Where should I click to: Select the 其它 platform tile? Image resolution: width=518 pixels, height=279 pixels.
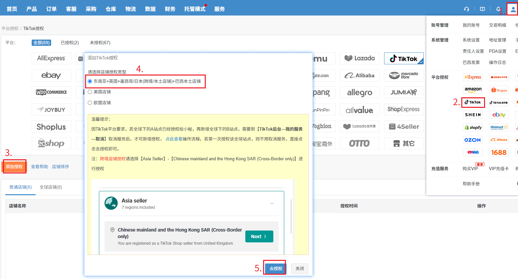click(404, 143)
